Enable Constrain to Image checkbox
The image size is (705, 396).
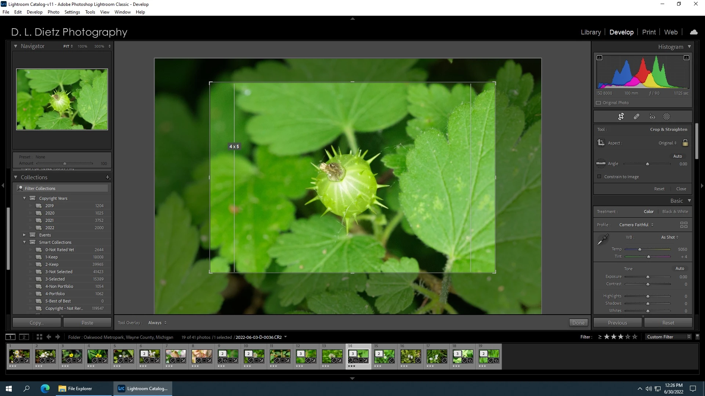[600, 177]
